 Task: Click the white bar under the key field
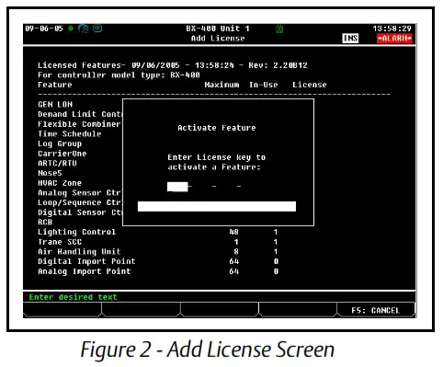click(217, 206)
